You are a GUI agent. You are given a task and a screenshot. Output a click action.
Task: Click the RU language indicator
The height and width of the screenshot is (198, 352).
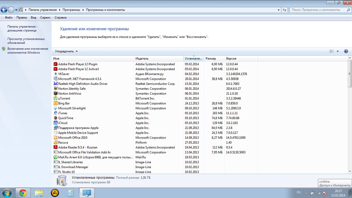299,193
